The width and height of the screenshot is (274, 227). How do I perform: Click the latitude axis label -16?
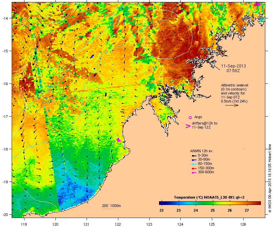click(5, 84)
